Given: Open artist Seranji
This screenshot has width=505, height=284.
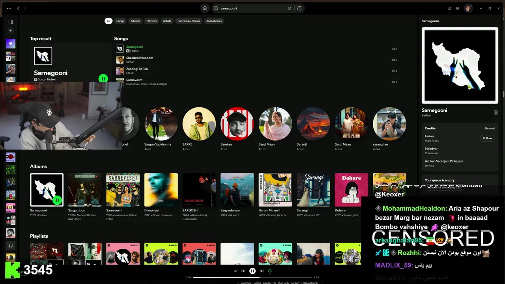Looking at the screenshot, I should (313, 124).
